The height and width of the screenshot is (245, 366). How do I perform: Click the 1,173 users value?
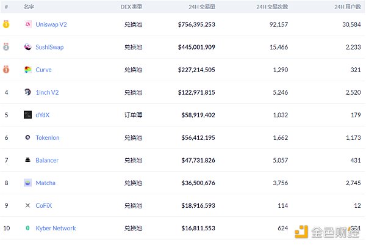click(353, 137)
